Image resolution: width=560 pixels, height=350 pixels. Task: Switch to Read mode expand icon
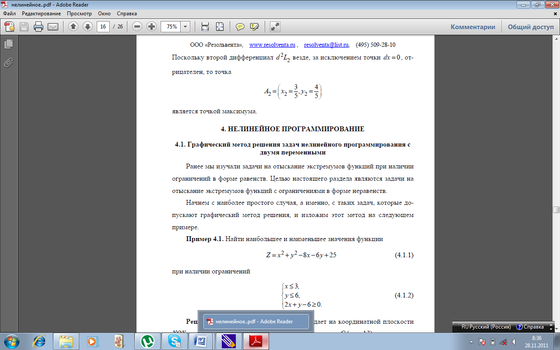pos(275,27)
